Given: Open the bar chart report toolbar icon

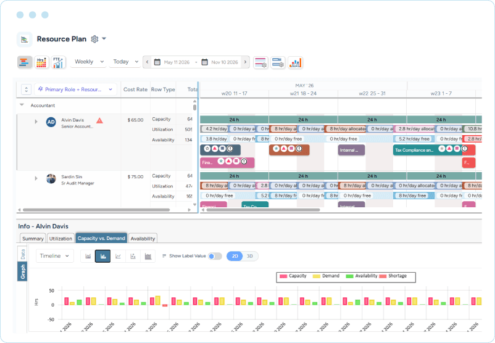Looking at the screenshot, I should pos(295,62).
